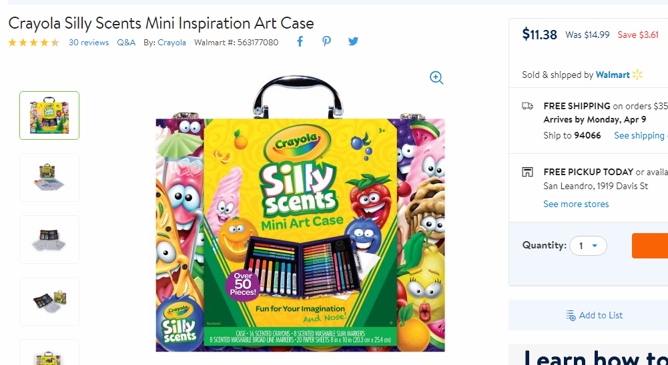This screenshot has width=668, height=365.
Task: Click See more stores link
Action: pyautogui.click(x=576, y=204)
